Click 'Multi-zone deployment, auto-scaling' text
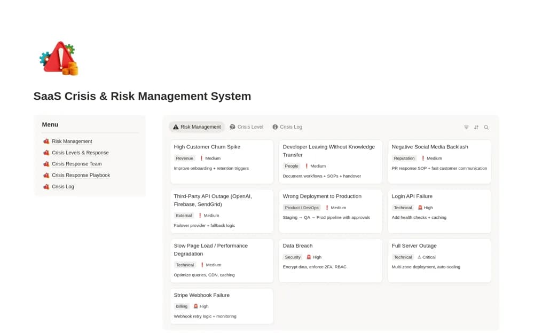 click(x=426, y=267)
